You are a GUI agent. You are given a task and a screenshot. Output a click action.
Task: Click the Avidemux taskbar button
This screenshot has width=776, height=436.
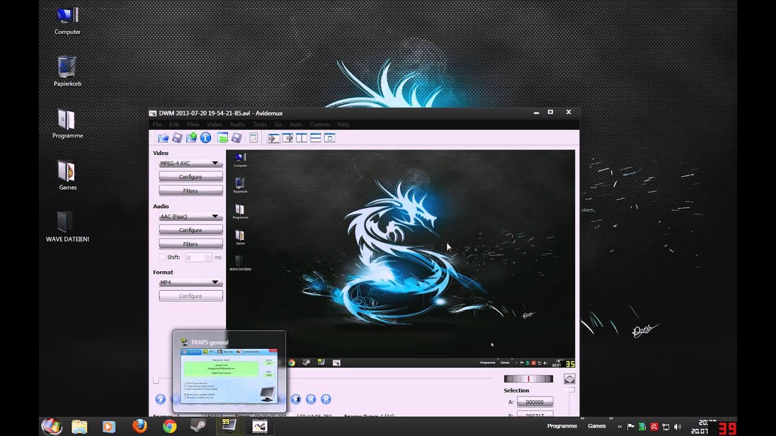click(x=260, y=426)
